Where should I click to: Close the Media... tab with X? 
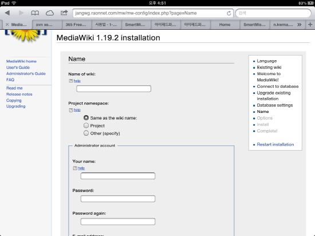pyautogui.click(x=7, y=25)
